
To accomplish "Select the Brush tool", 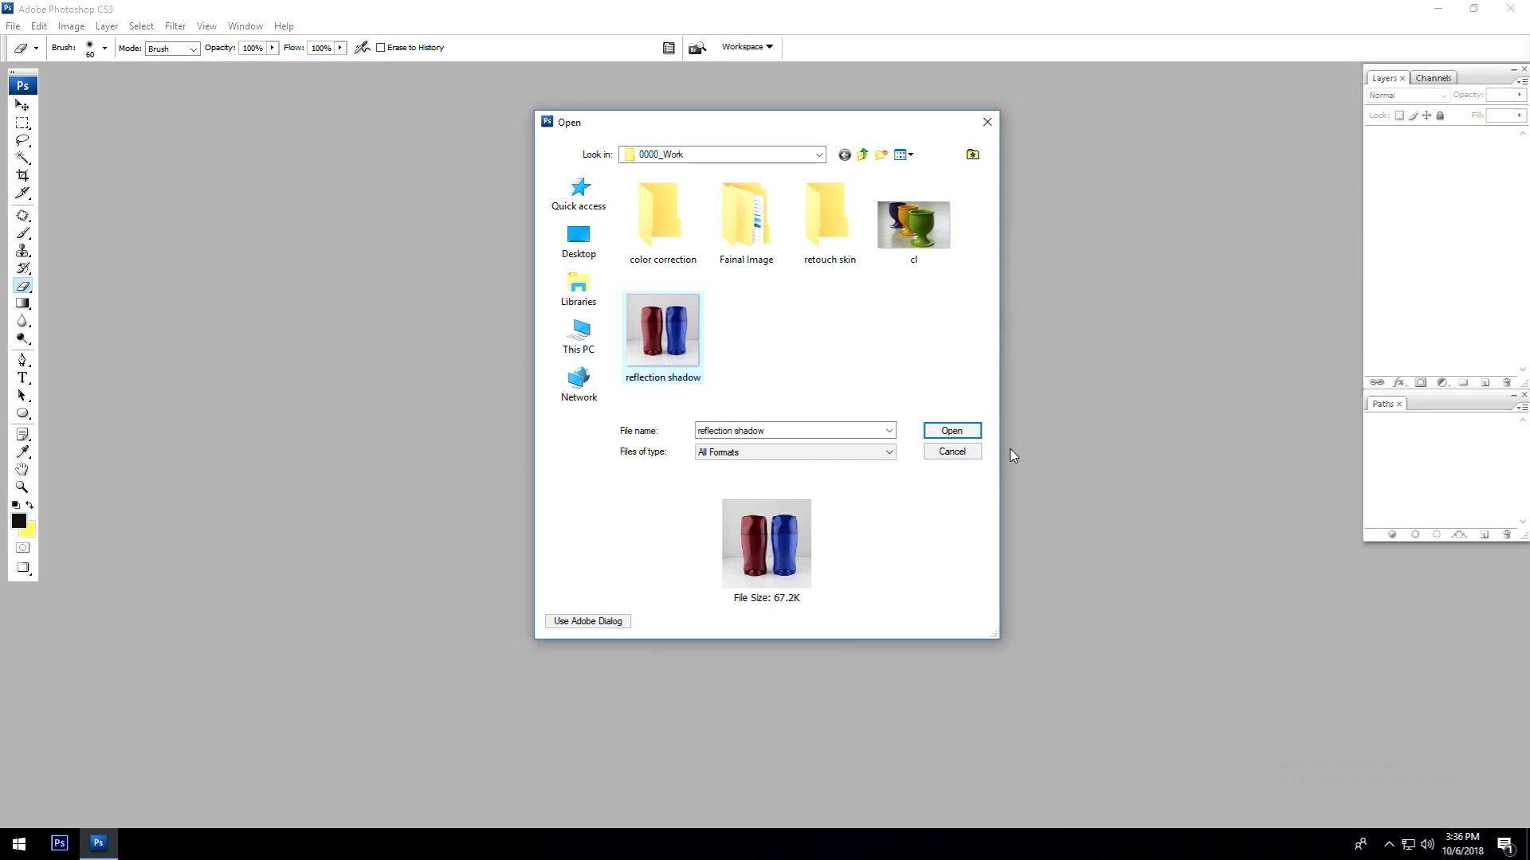I will click(23, 233).
